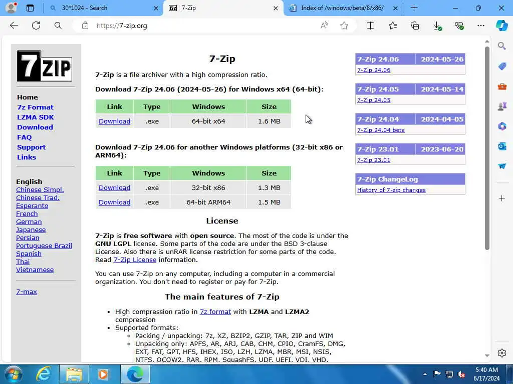Open the 7-Zip License link

click(135, 259)
